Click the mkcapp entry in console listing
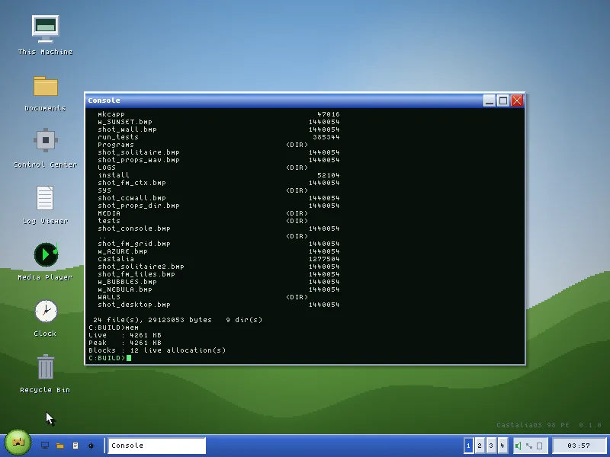The width and height of the screenshot is (610, 457). click(x=111, y=114)
